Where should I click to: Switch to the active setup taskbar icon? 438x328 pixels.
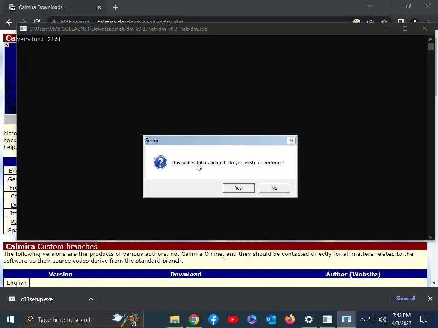[346, 319]
